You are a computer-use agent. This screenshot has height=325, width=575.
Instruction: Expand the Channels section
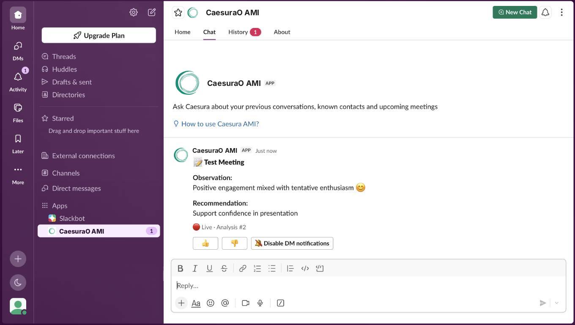[x=66, y=173]
